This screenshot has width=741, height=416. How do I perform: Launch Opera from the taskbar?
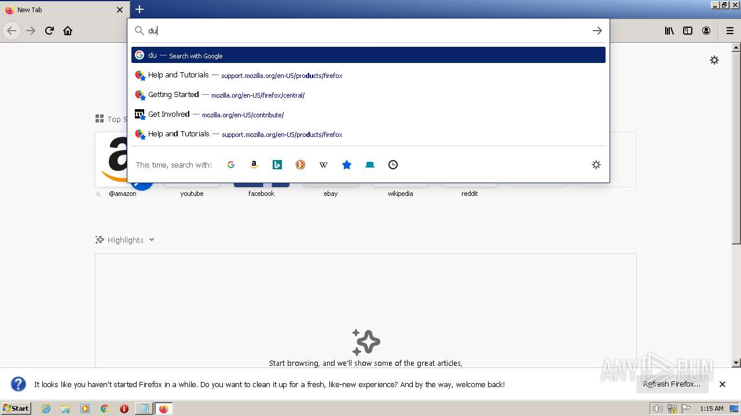click(124, 408)
